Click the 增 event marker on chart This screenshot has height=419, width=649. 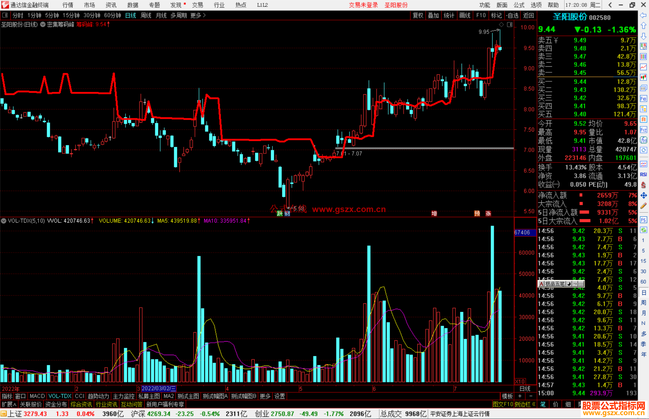coord(434,213)
